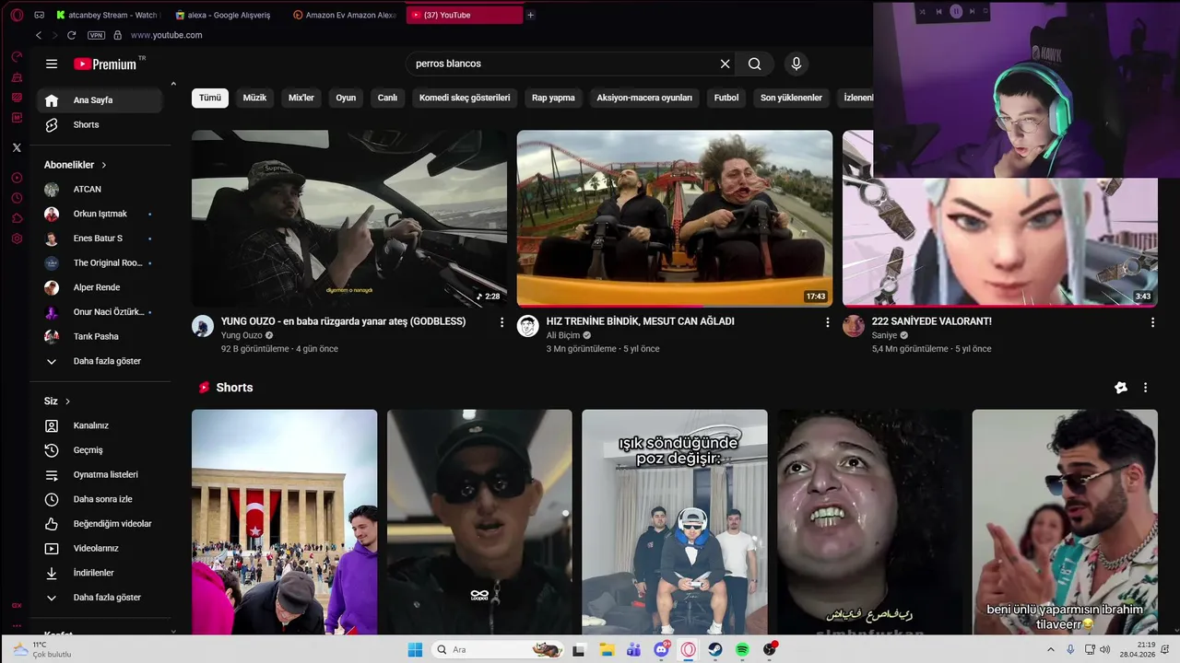The width and height of the screenshot is (1180, 663).
Task: Open more options for HIZ TRENİNE video
Action: (827, 322)
